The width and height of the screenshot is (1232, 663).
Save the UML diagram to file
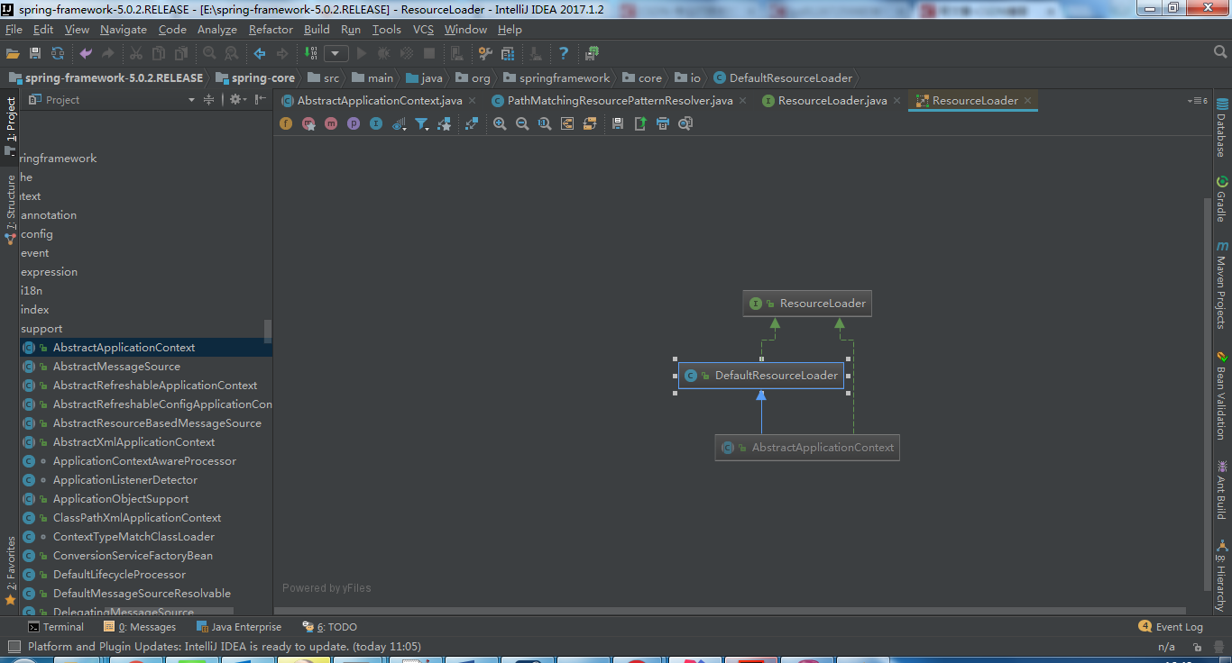tap(618, 123)
